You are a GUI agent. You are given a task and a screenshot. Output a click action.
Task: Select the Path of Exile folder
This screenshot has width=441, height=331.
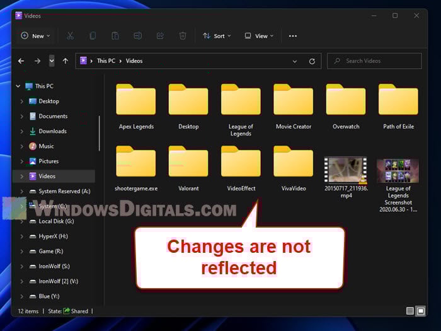(398, 107)
